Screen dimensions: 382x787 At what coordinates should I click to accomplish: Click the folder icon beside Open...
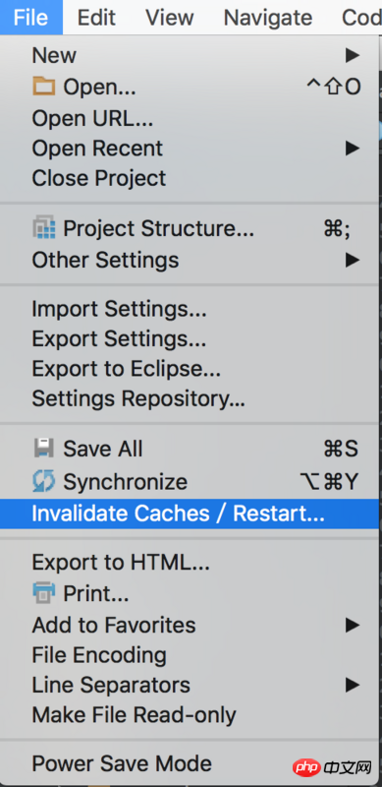(43, 88)
